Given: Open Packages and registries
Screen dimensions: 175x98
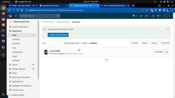Looking at the screenshot, I should (x=22, y=86).
